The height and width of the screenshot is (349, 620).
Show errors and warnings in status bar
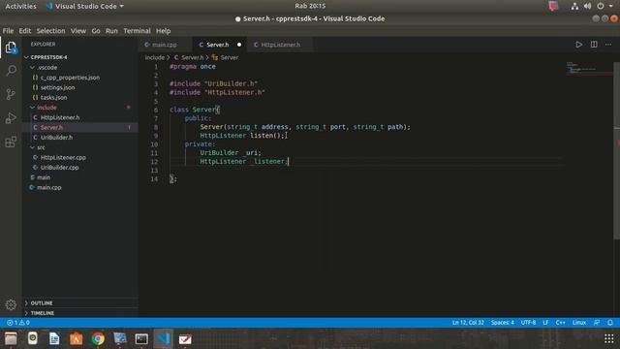(18, 323)
